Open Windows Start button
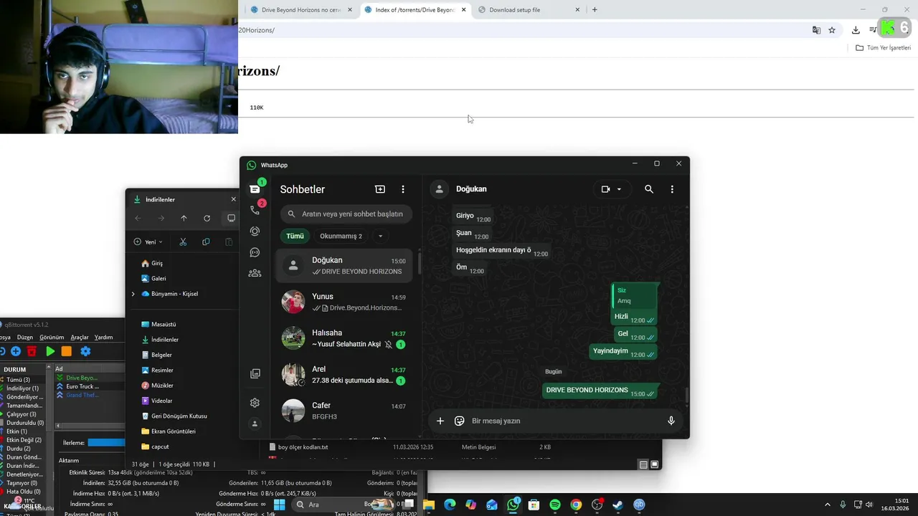918x516 pixels. pyautogui.click(x=280, y=505)
